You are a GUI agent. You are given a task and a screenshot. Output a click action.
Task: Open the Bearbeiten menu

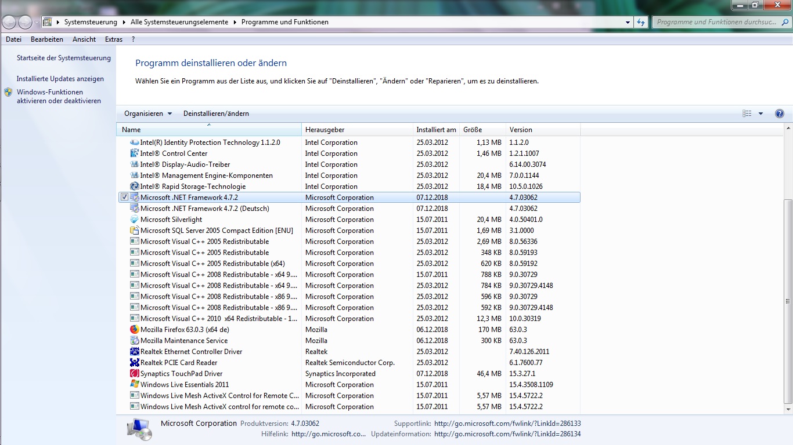(47, 39)
